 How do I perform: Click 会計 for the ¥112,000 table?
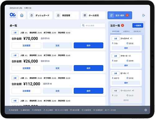(88, 91)
